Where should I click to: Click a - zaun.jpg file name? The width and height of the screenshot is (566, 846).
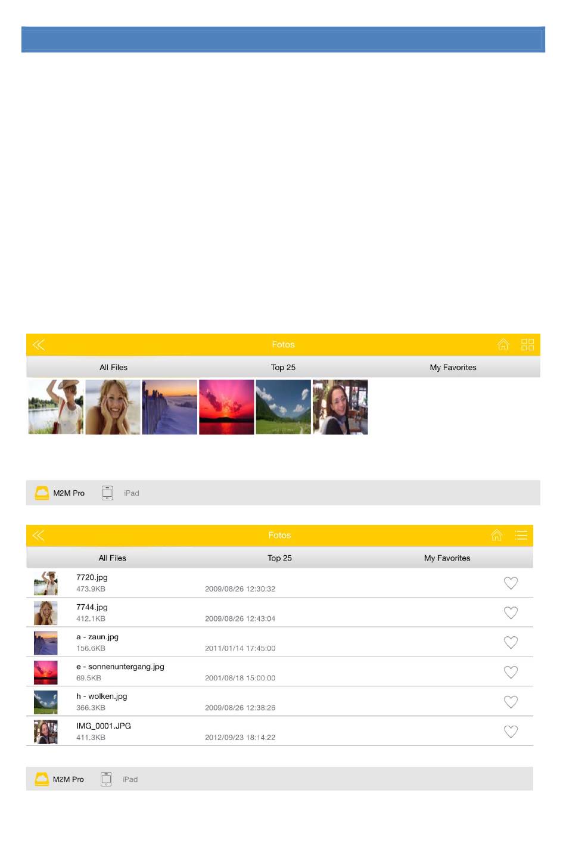tap(97, 637)
